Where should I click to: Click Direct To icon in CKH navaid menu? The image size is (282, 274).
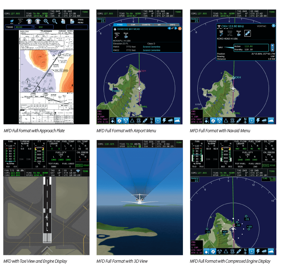(x=239, y=33)
